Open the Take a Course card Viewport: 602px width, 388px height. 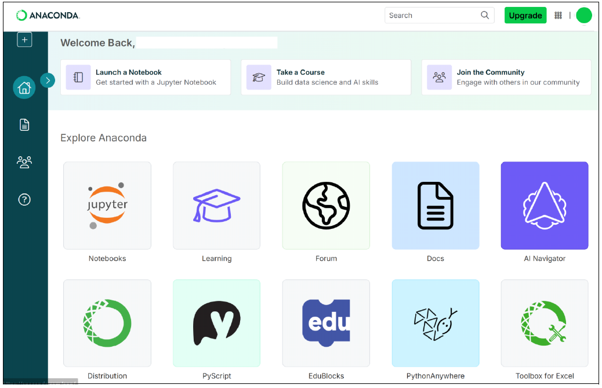tap(326, 77)
